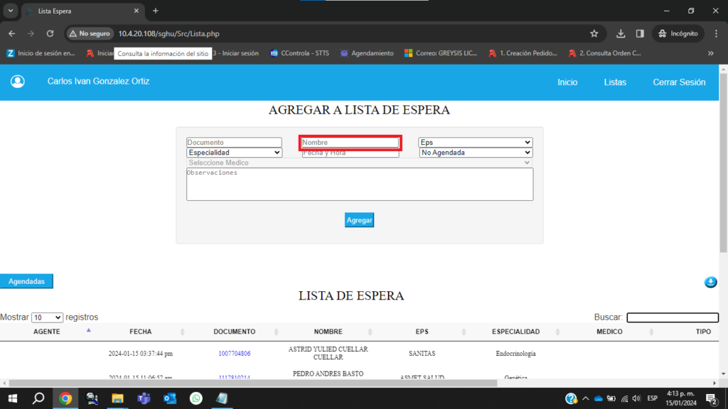Open WhatsApp from the taskbar

coord(196,398)
